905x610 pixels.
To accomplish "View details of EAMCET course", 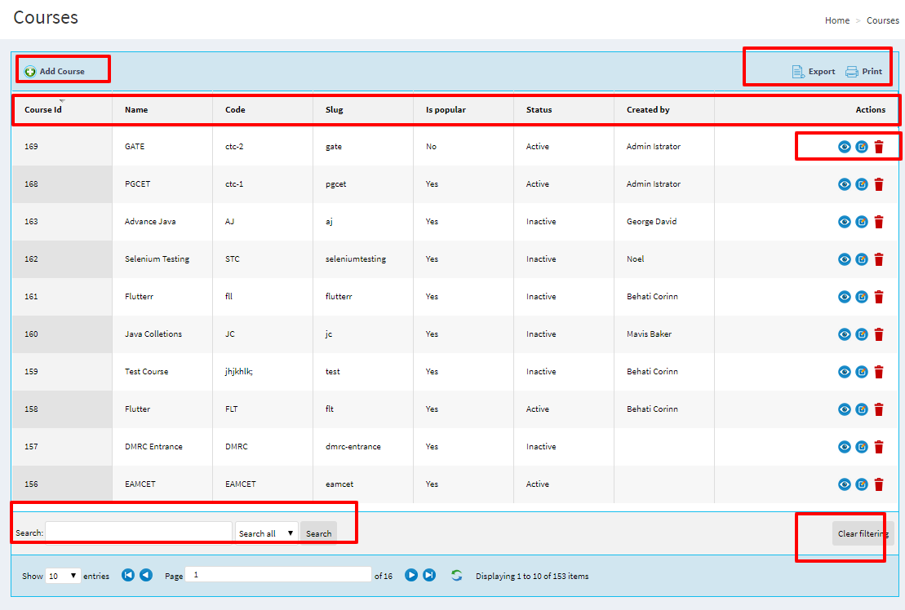I will click(x=845, y=484).
